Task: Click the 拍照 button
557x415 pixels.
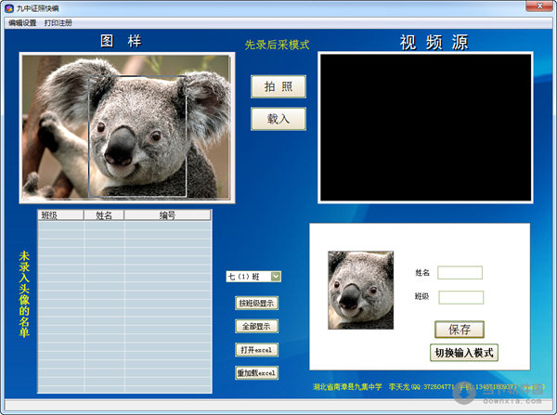Action: 278,86
